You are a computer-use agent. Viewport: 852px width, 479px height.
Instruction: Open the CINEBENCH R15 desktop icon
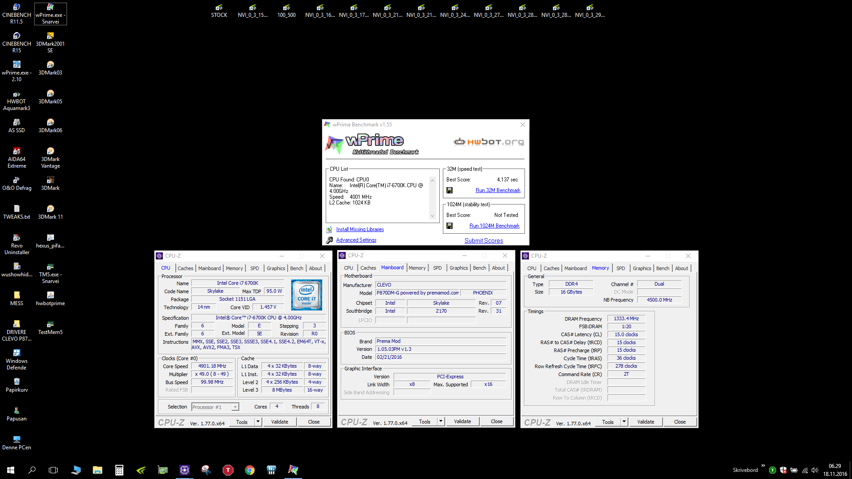point(16,43)
